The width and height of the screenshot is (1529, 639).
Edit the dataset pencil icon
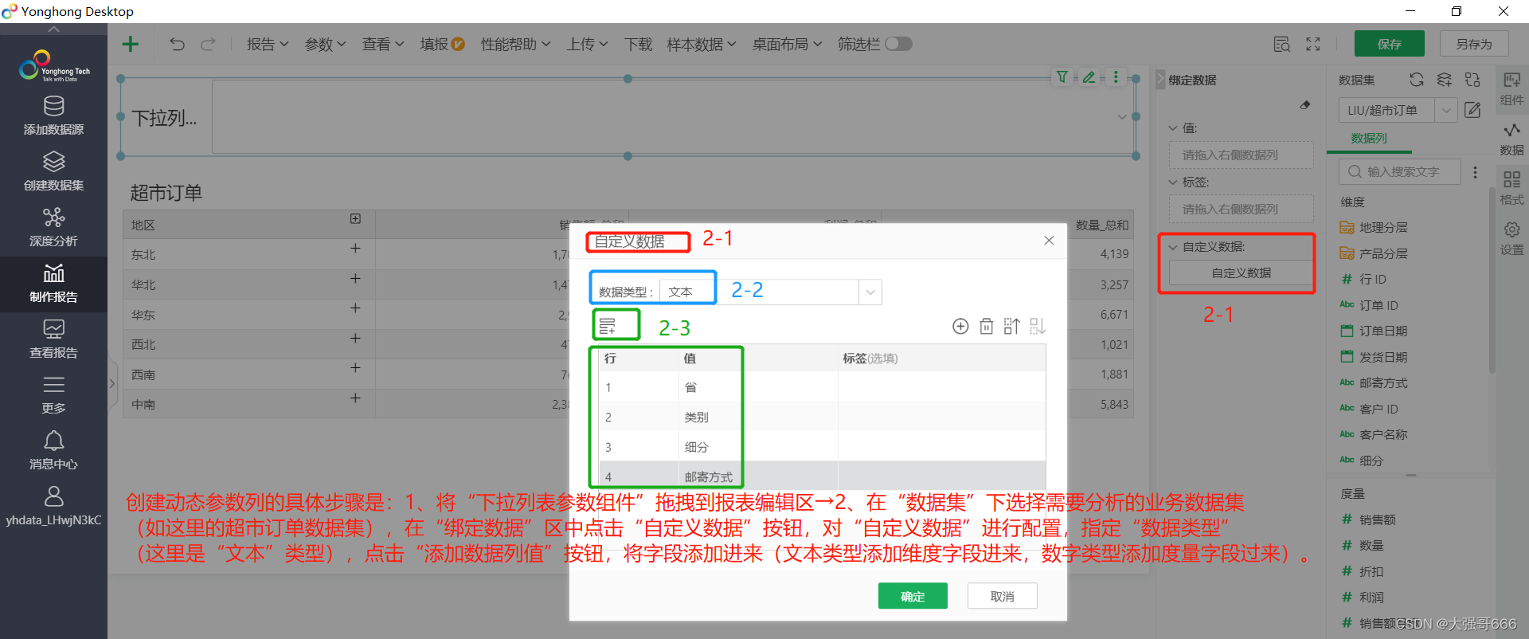1472,110
